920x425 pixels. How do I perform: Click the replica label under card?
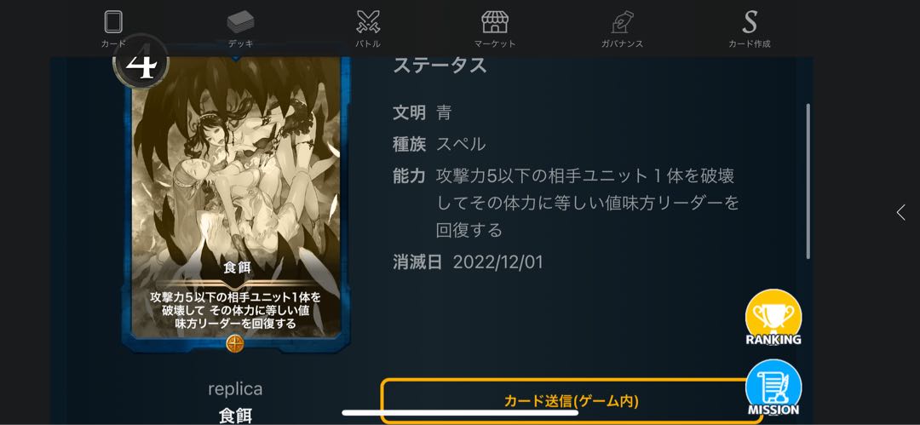click(235, 388)
